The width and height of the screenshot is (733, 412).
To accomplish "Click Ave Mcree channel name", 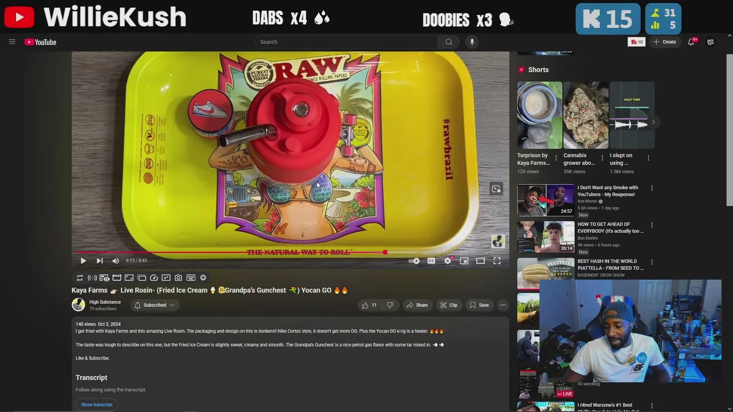I will click(x=587, y=201).
